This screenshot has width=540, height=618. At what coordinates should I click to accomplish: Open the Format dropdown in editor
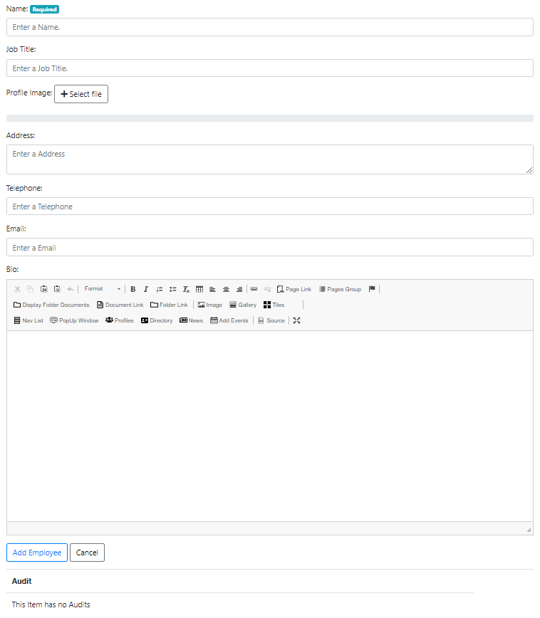(102, 289)
